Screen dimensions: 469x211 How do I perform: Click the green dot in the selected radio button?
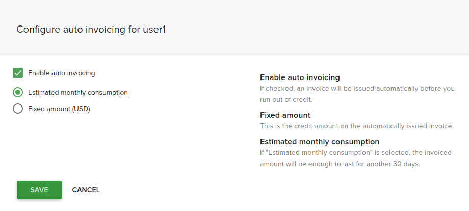click(18, 92)
